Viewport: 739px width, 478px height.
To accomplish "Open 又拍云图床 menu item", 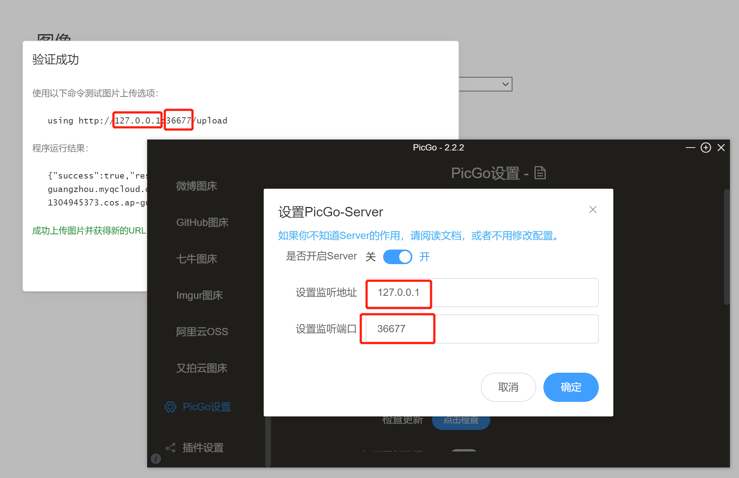I will (x=202, y=368).
